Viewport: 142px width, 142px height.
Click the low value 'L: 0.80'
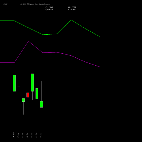tap(72, 10)
